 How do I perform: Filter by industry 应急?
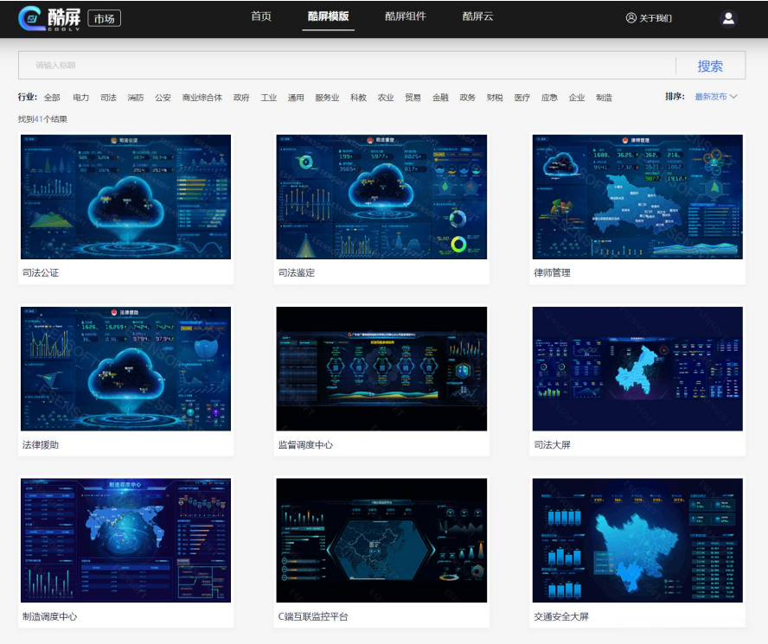tap(549, 98)
